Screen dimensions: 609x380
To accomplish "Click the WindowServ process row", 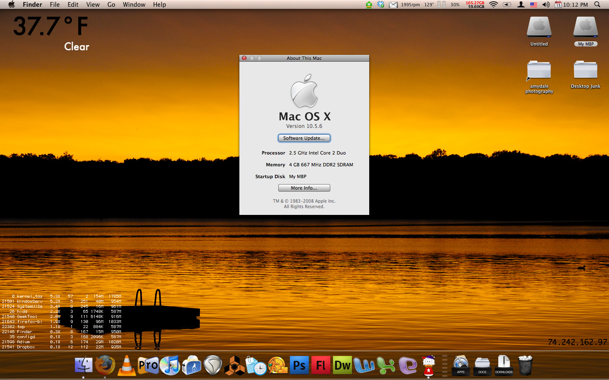I will click(61, 301).
